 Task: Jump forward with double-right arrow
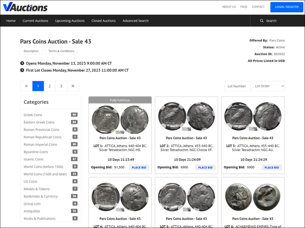[x=73, y=86]
